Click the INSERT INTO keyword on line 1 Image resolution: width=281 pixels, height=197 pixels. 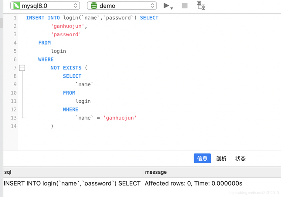[x=43, y=18]
